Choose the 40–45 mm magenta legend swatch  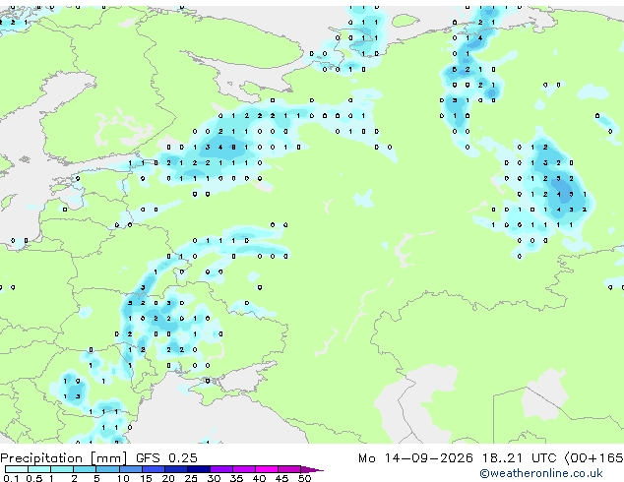[x=267, y=469]
